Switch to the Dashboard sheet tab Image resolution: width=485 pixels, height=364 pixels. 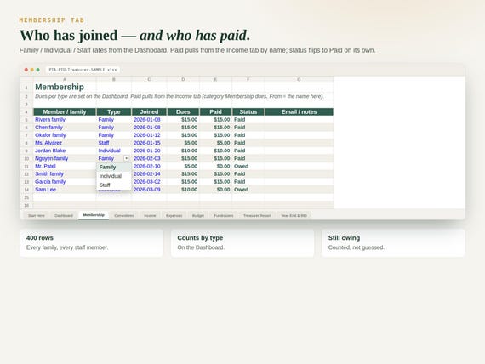[64, 215]
